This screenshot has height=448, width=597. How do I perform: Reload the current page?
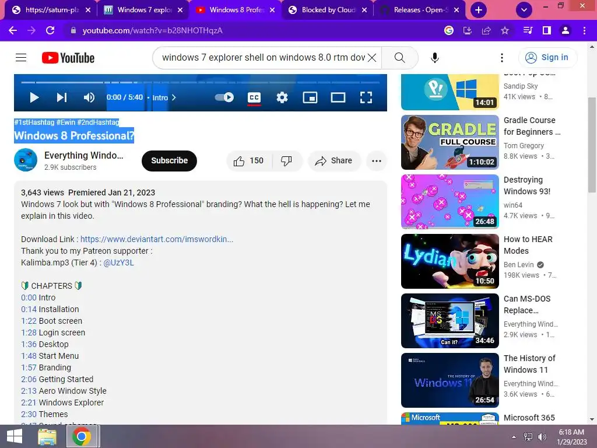click(50, 30)
